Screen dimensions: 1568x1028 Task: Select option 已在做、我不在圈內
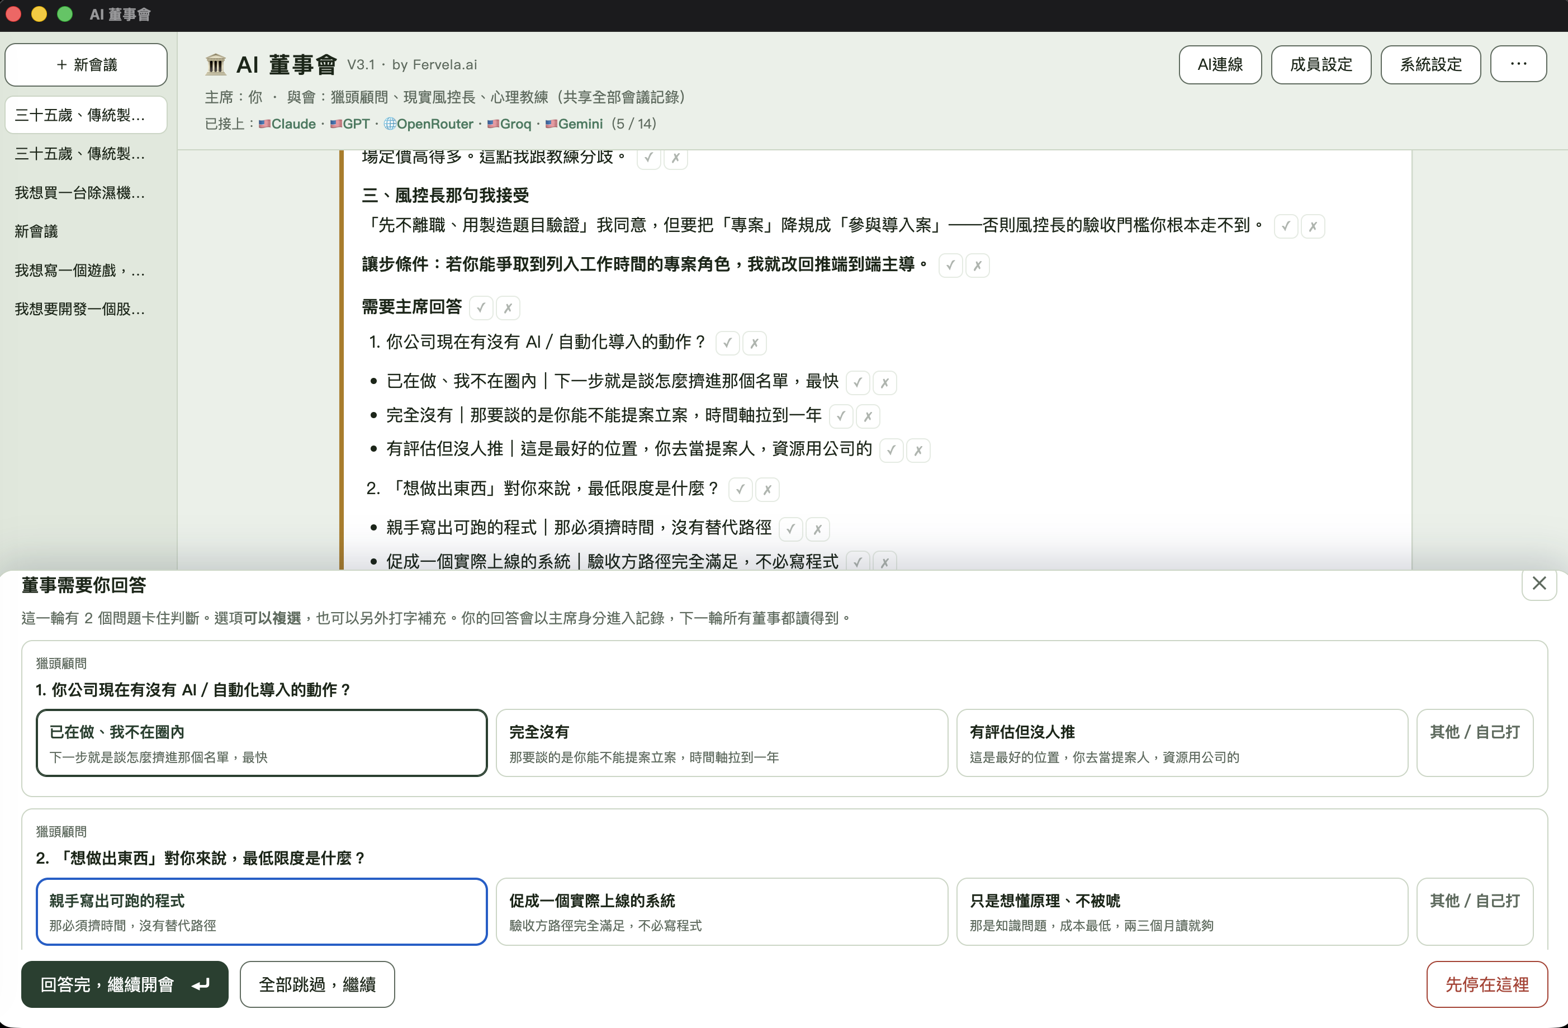262,743
